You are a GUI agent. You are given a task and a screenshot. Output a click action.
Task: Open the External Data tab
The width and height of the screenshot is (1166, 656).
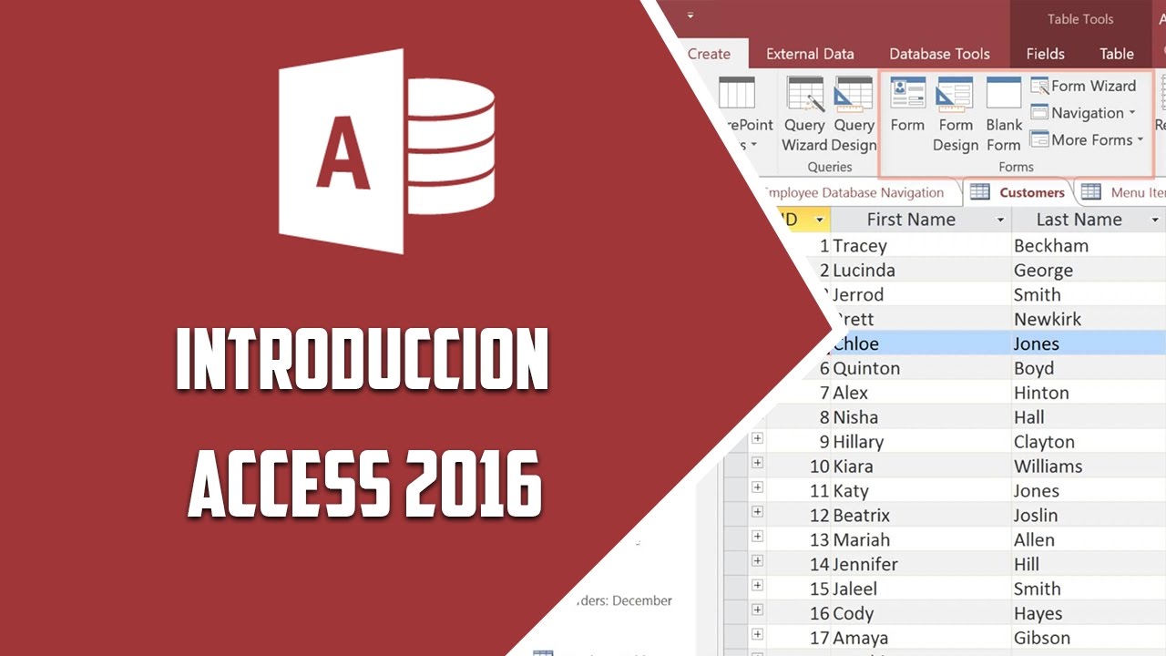pyautogui.click(x=810, y=54)
